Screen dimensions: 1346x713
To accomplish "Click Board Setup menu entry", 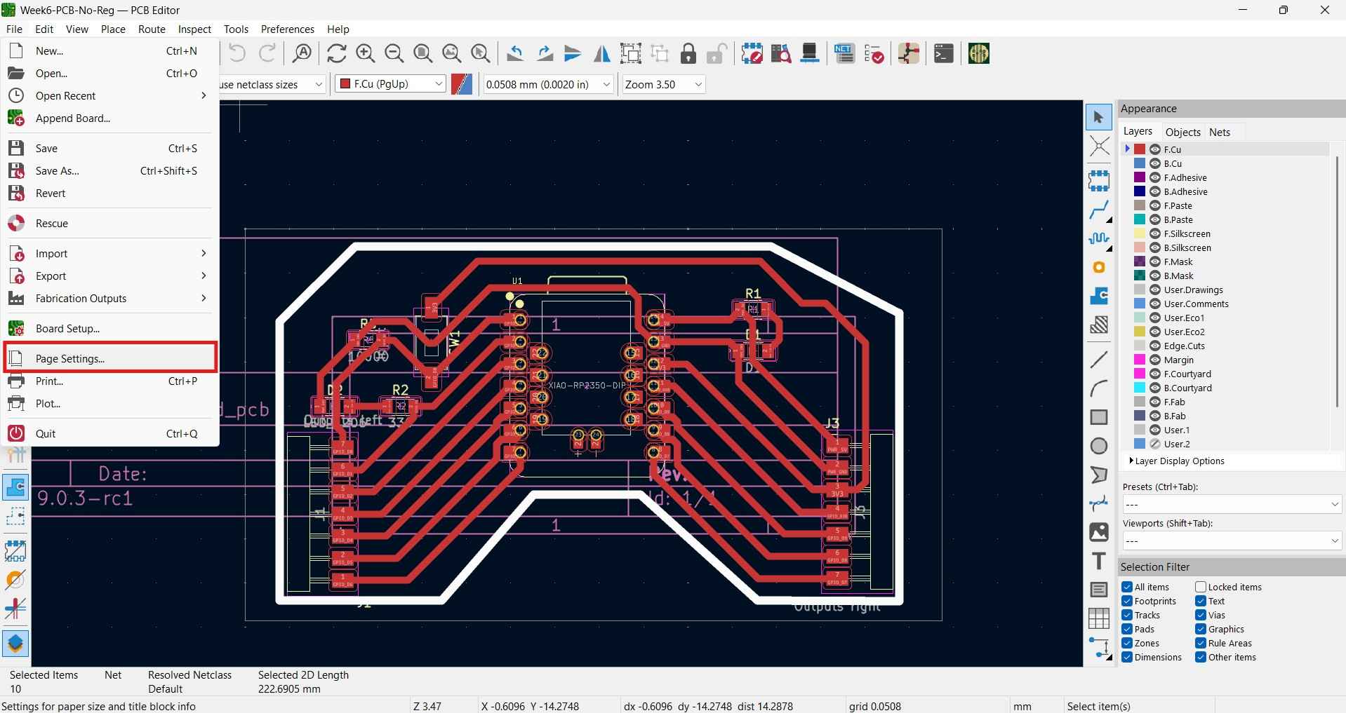I will [109, 328].
